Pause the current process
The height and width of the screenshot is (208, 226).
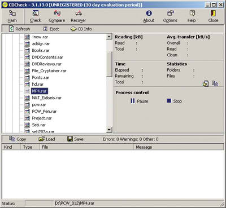pos(140,101)
